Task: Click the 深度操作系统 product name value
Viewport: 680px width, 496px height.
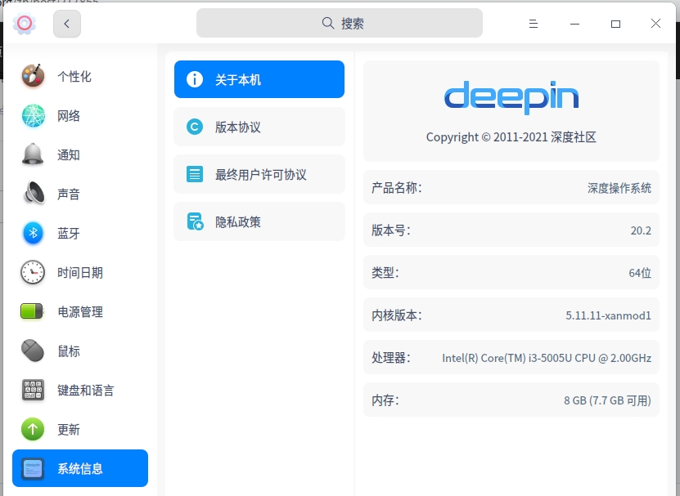Action: pyautogui.click(x=619, y=188)
